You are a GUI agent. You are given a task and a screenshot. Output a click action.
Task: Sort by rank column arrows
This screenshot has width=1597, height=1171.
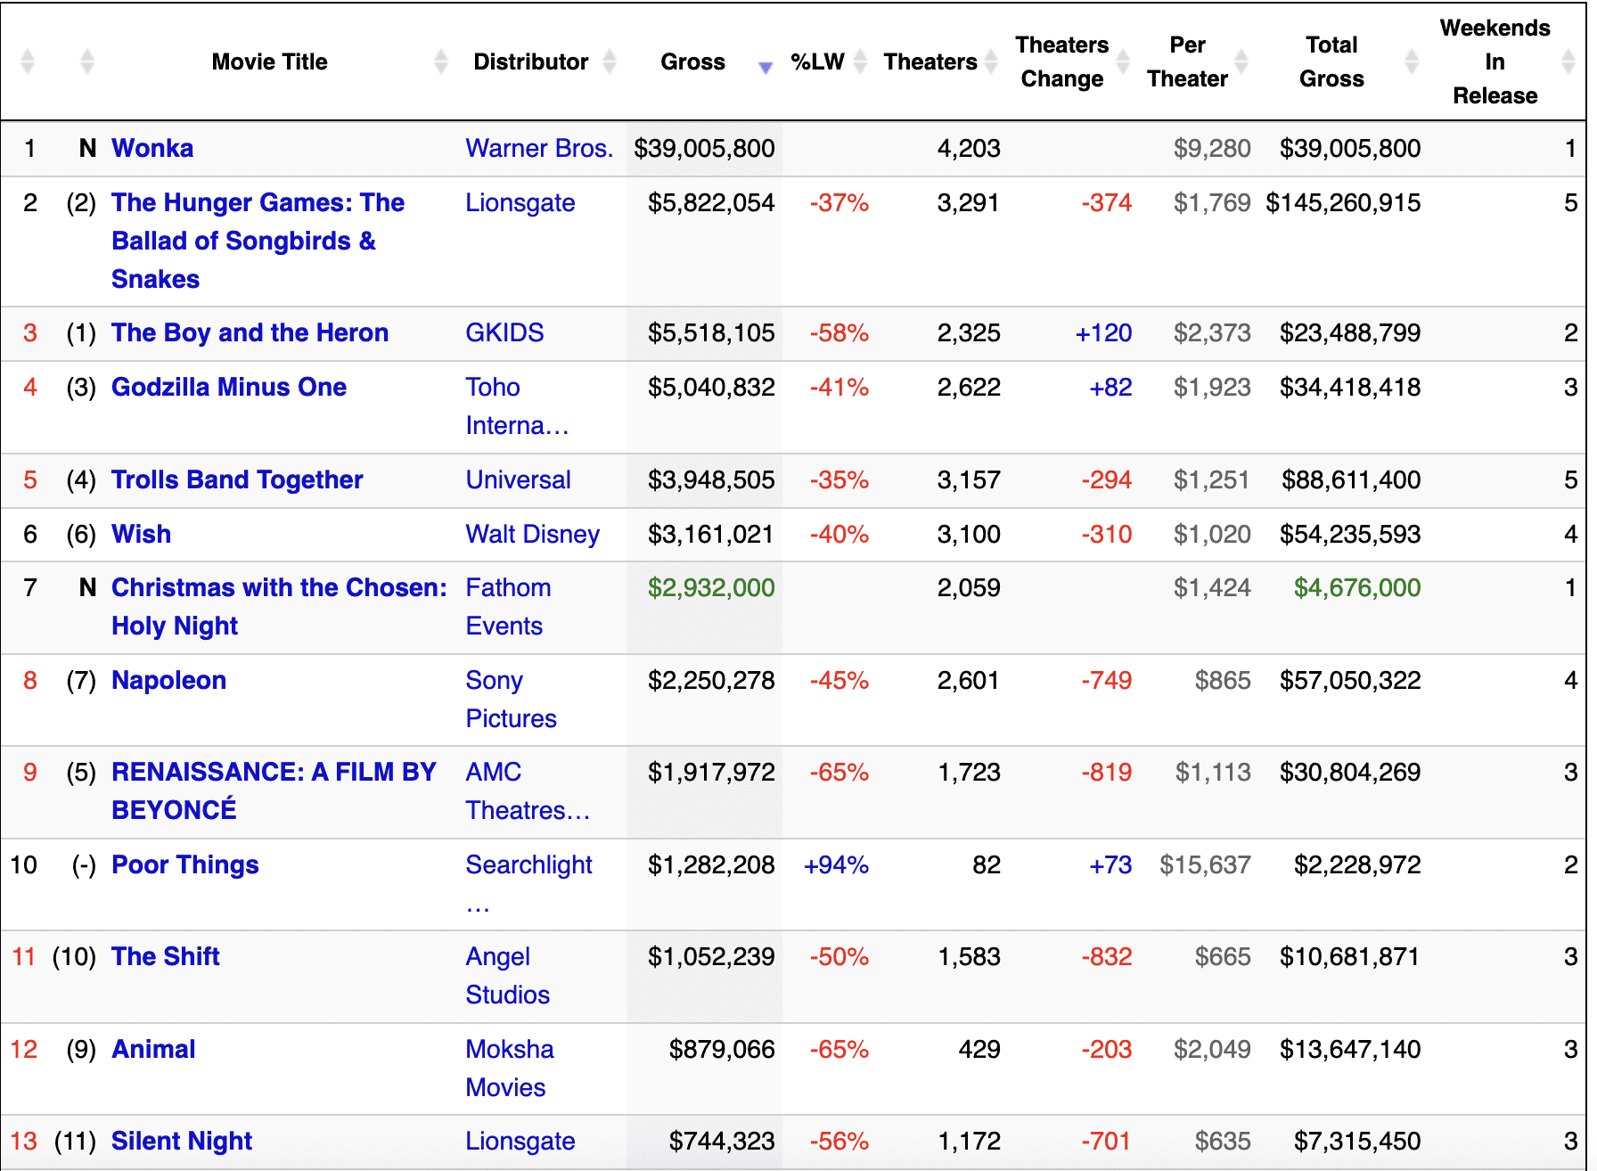coord(28,61)
